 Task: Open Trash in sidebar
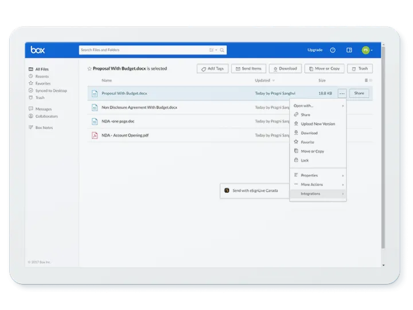pos(36,98)
